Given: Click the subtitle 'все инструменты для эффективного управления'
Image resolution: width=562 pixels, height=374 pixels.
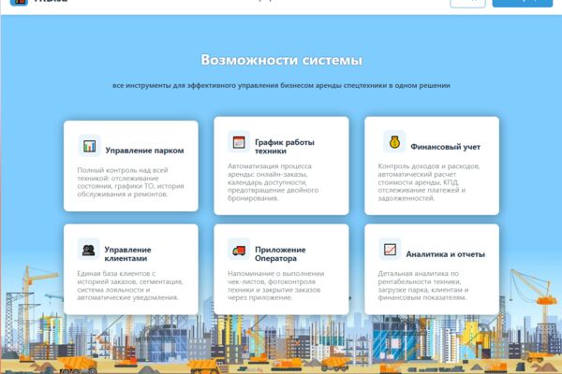Looking at the screenshot, I should 281,85.
